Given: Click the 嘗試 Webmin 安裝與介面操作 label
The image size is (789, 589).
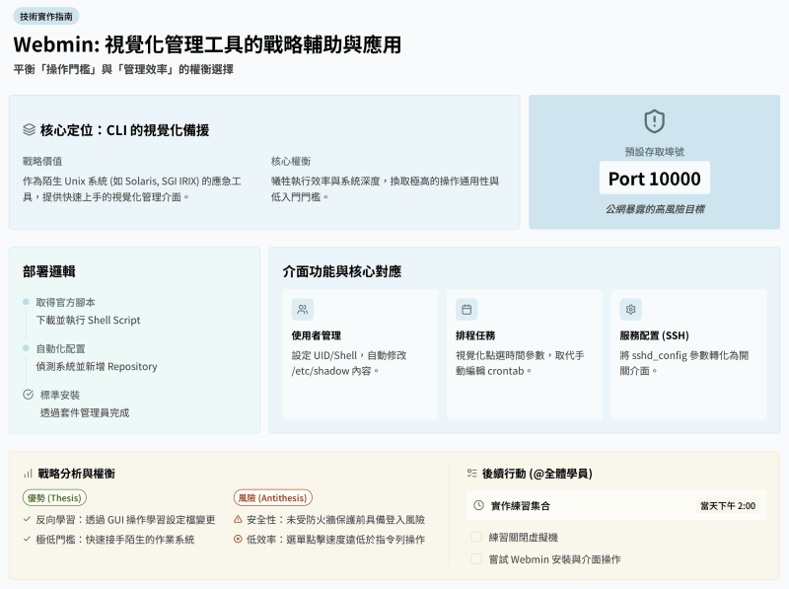Looking at the screenshot, I should tap(554, 559).
